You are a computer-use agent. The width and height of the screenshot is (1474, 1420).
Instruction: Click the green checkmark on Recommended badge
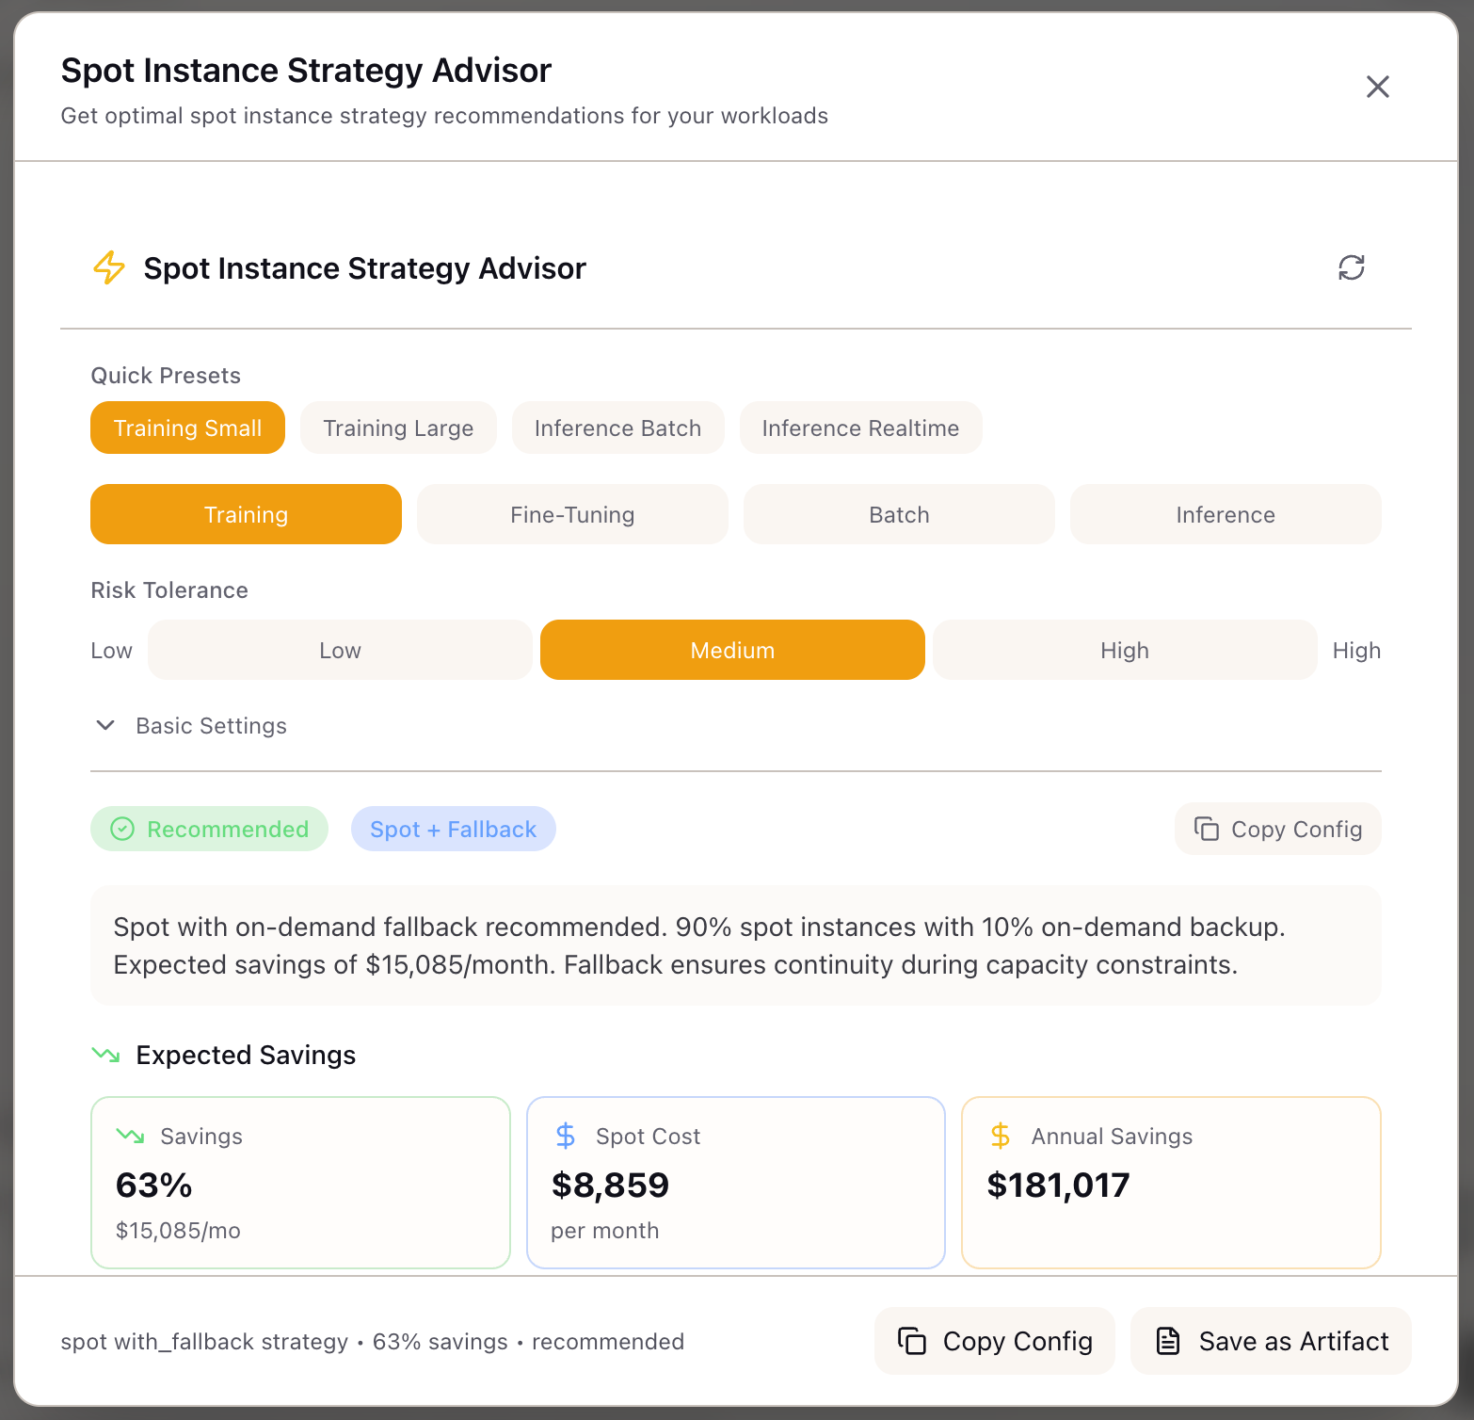click(121, 829)
